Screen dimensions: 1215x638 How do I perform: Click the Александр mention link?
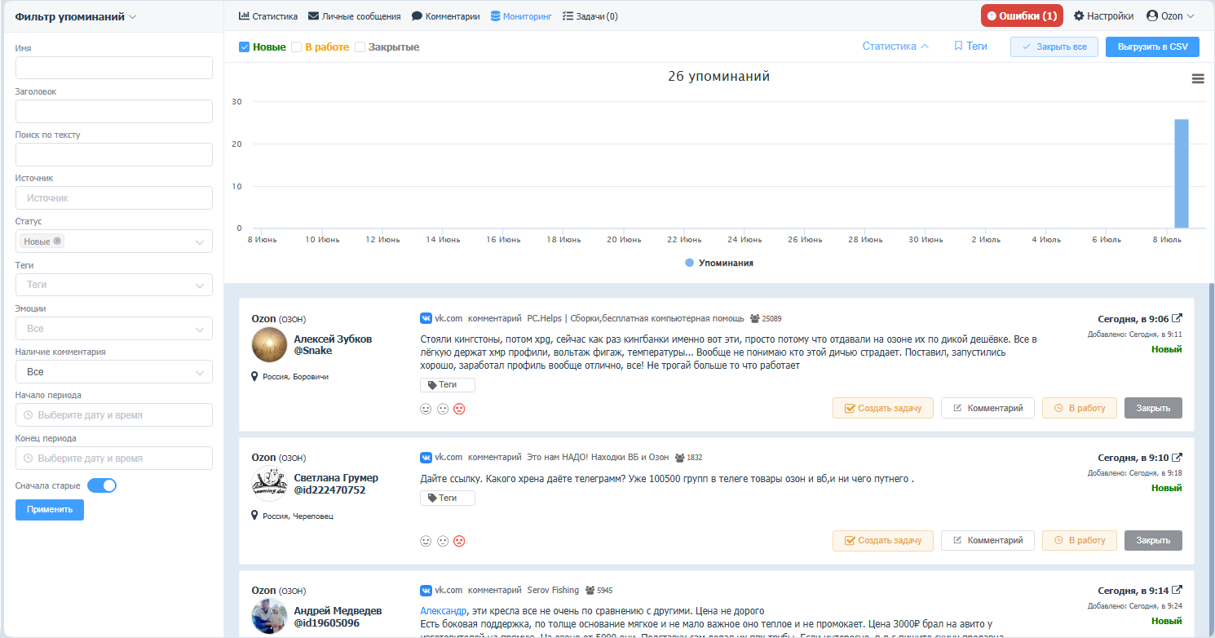(x=443, y=610)
